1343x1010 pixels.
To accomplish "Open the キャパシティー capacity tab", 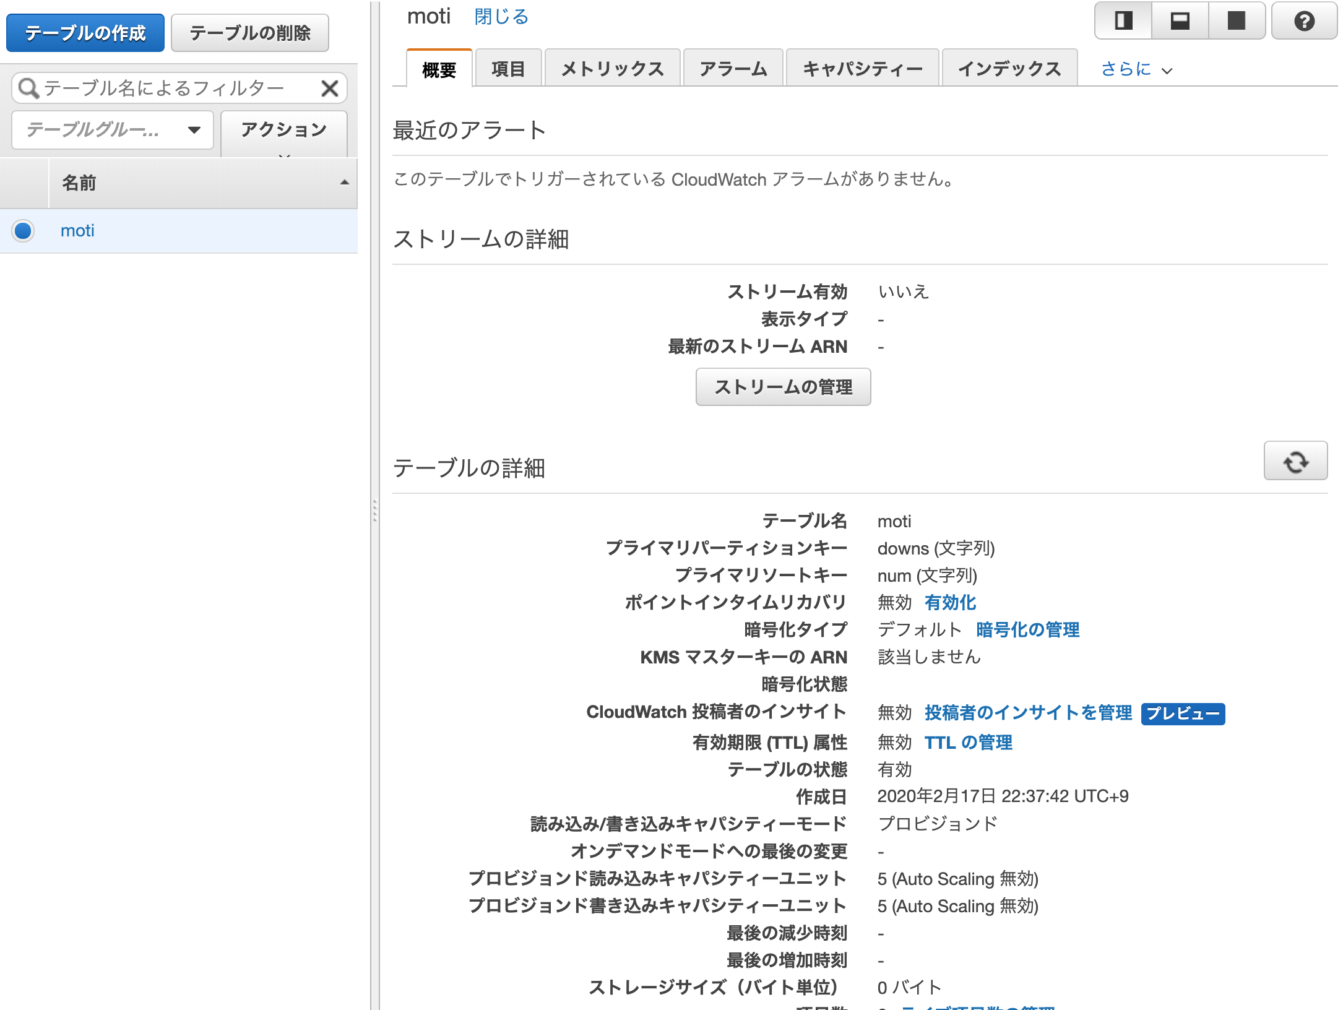I will click(x=862, y=69).
